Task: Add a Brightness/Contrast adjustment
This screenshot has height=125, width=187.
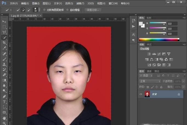Action: coord(149,54)
